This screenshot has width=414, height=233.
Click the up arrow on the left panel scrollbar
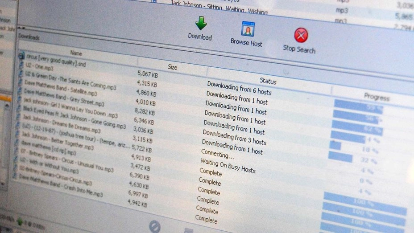click(7, 106)
